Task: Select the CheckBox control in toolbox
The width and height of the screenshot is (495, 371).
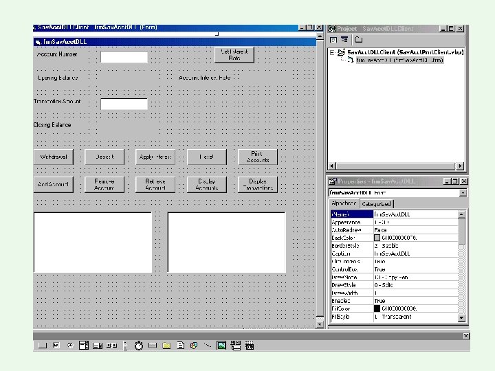Action: point(56,346)
